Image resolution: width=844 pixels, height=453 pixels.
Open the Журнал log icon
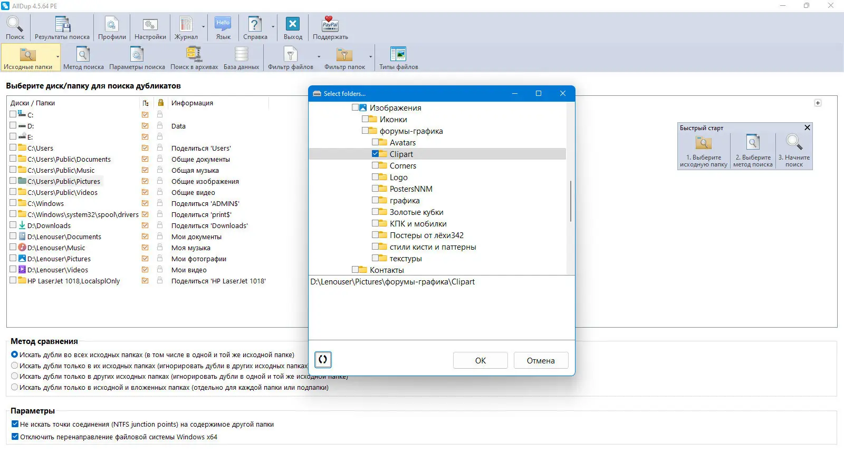point(186,28)
